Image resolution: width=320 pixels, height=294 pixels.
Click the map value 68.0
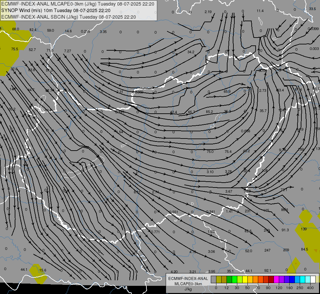point(16,29)
